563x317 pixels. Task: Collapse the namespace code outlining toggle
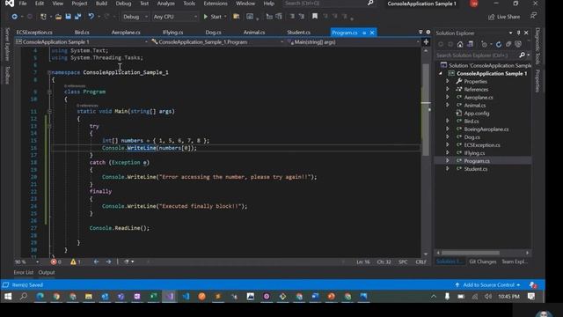(x=49, y=72)
